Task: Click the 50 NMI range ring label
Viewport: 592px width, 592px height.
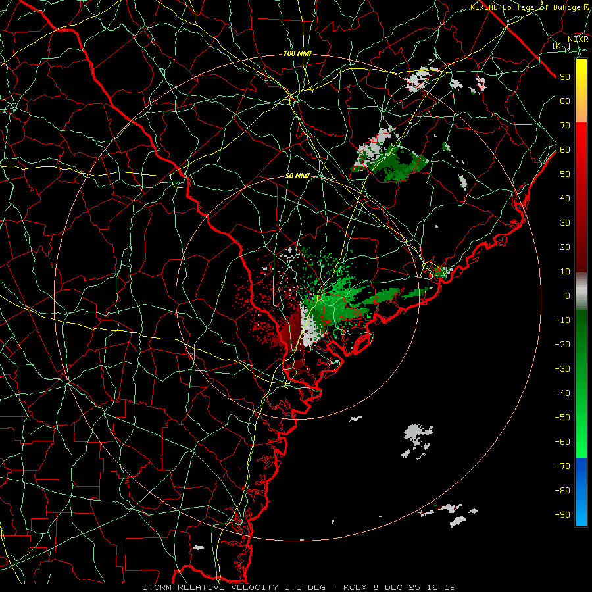Action: pos(297,176)
